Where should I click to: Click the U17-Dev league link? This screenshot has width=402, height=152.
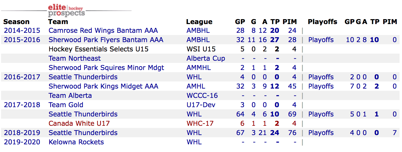point(201,105)
